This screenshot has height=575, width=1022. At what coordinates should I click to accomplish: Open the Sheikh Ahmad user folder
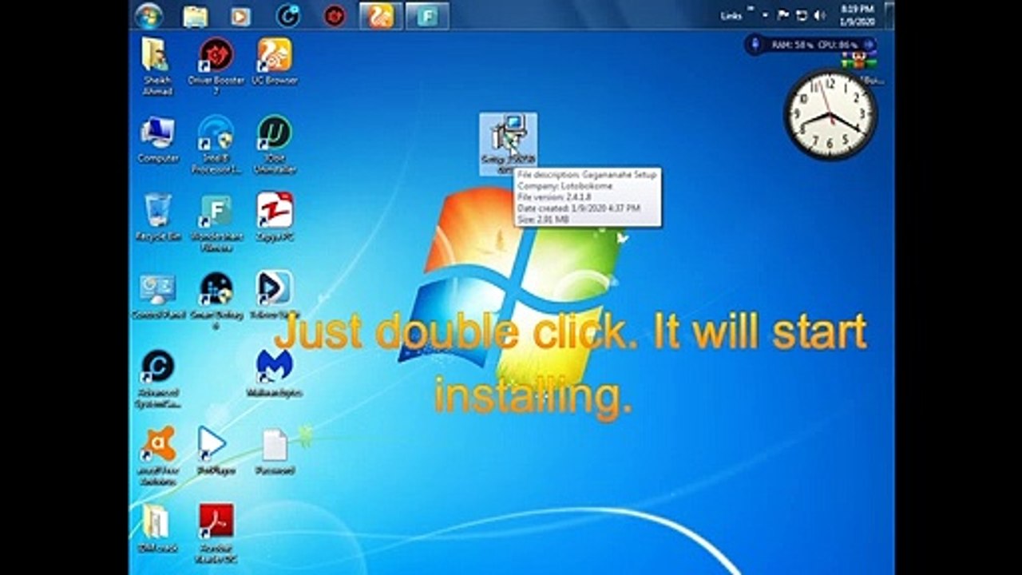156,66
